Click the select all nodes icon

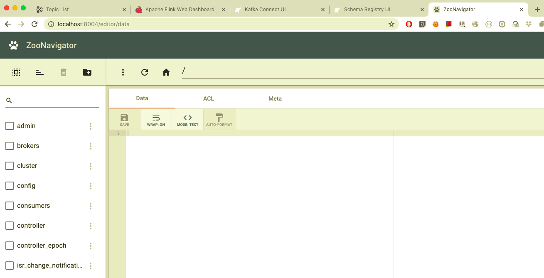(x=16, y=72)
